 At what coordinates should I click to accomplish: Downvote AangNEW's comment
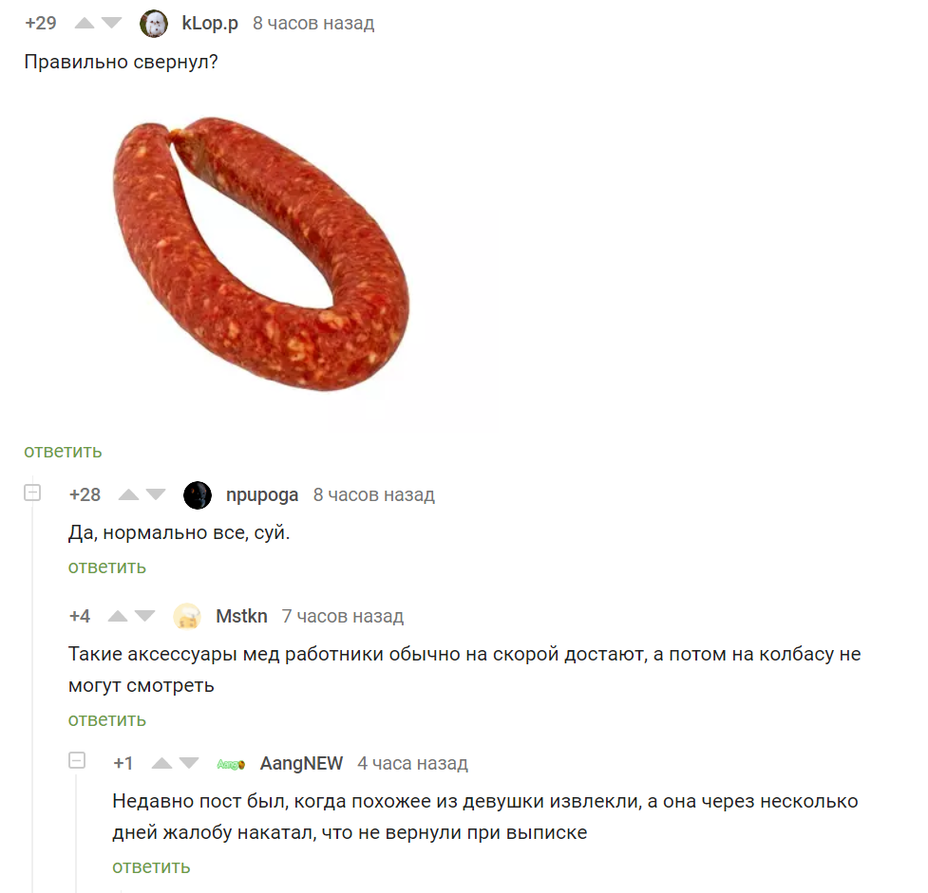point(189,764)
